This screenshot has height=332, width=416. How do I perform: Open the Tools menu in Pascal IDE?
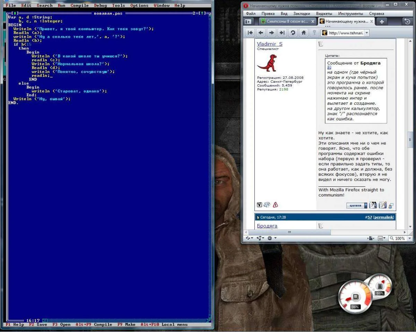pyautogui.click(x=119, y=6)
